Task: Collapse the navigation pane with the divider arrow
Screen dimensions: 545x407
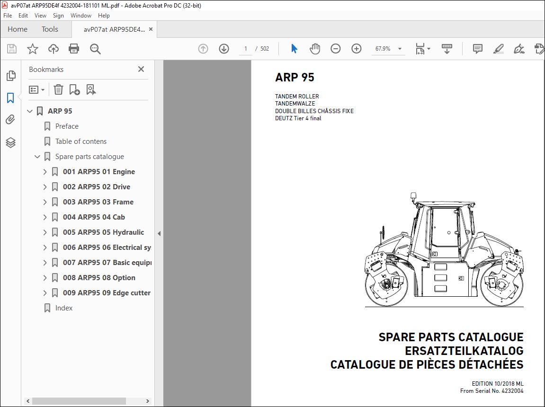Action: 159,233
